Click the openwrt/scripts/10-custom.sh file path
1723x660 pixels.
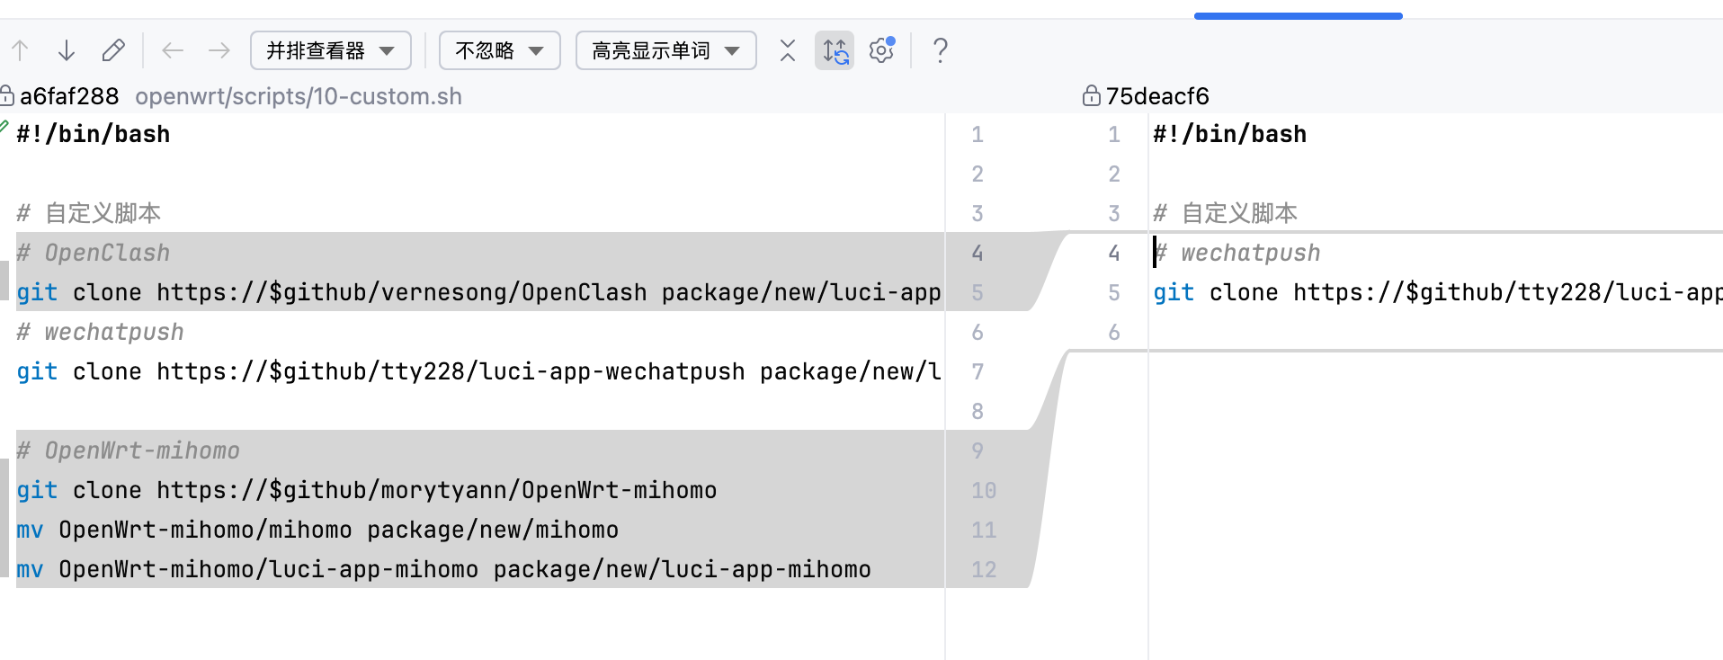point(298,96)
